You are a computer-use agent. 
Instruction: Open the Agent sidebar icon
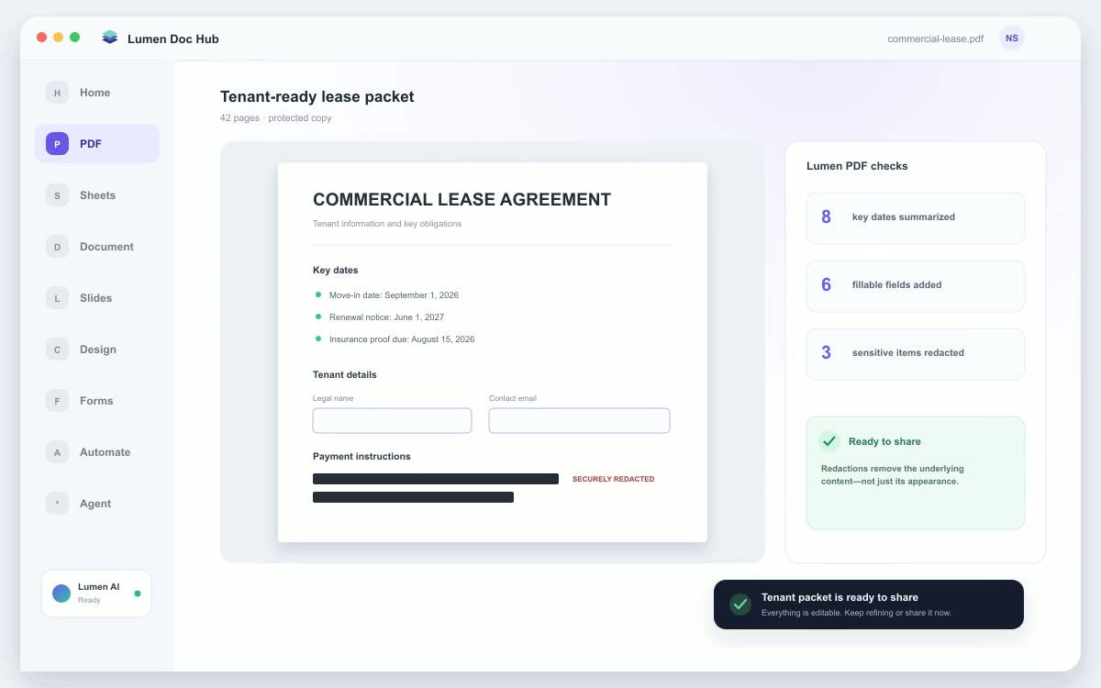[57, 504]
